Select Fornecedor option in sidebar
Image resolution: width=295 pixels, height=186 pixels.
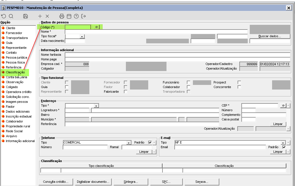pos(14,33)
